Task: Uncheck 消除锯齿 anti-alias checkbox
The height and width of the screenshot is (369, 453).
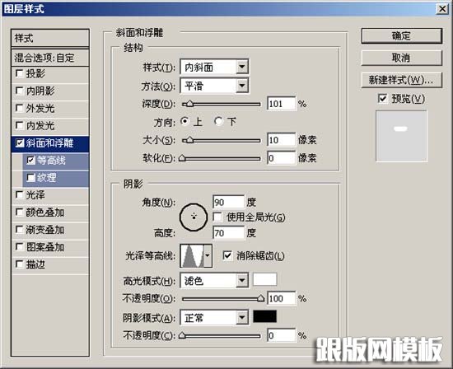Action: pyautogui.click(x=227, y=255)
